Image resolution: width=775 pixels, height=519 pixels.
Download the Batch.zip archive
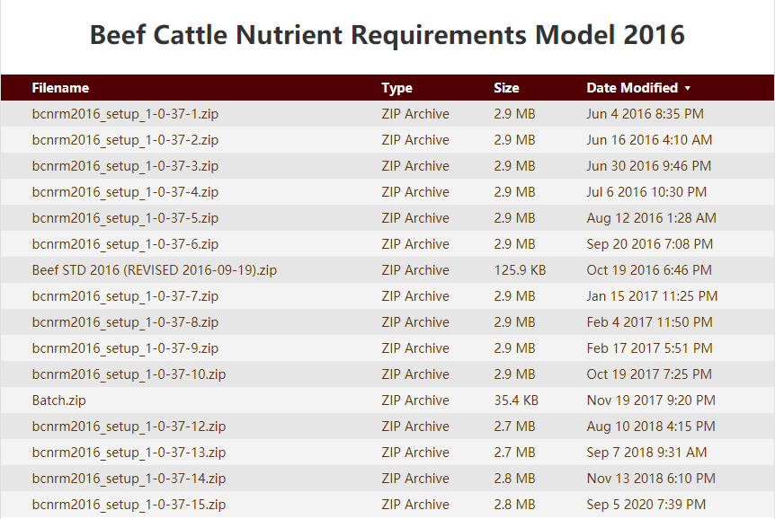(x=58, y=400)
